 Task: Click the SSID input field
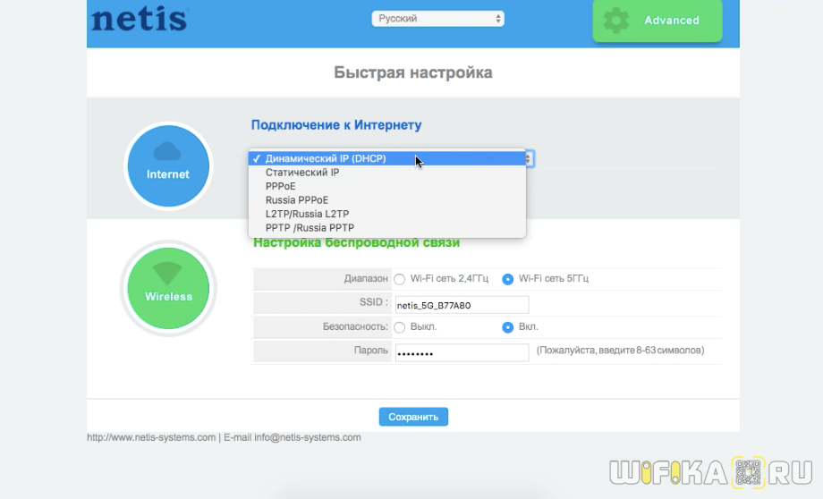click(462, 305)
